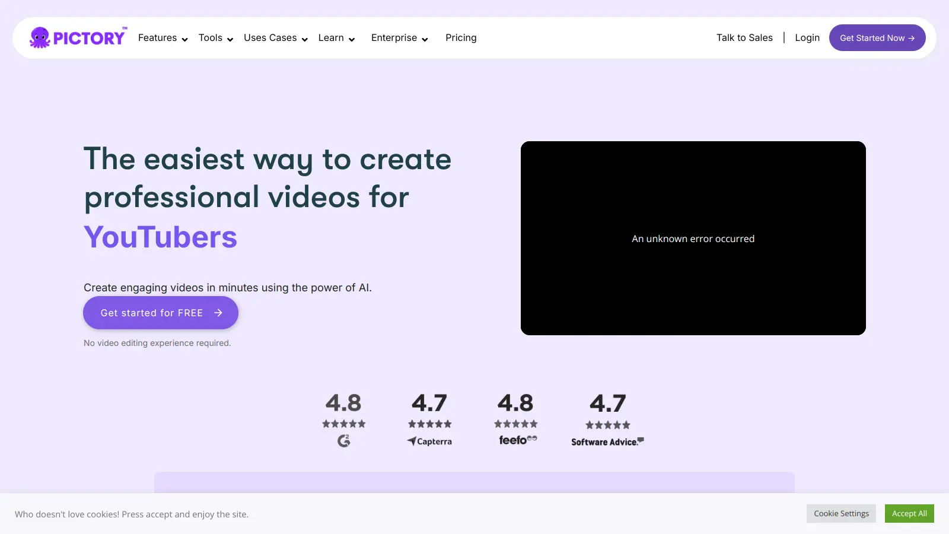Select the G2 rating logo
The image size is (949, 534).
pos(344,441)
